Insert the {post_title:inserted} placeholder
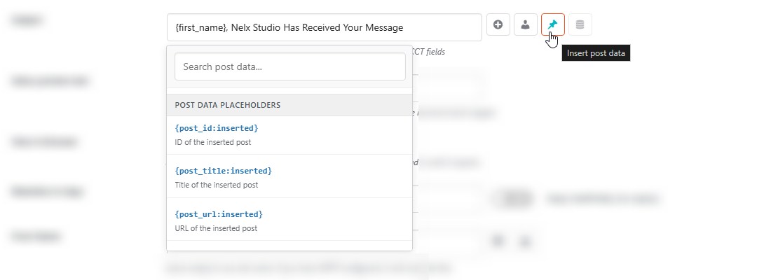771x280 pixels. (x=223, y=171)
